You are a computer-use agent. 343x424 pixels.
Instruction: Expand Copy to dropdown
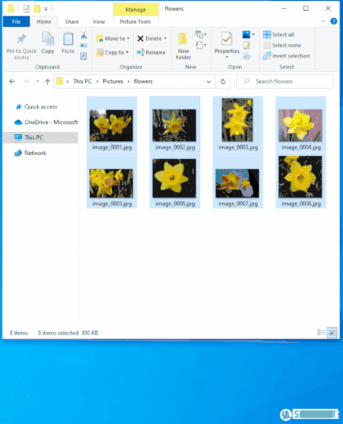pos(127,52)
